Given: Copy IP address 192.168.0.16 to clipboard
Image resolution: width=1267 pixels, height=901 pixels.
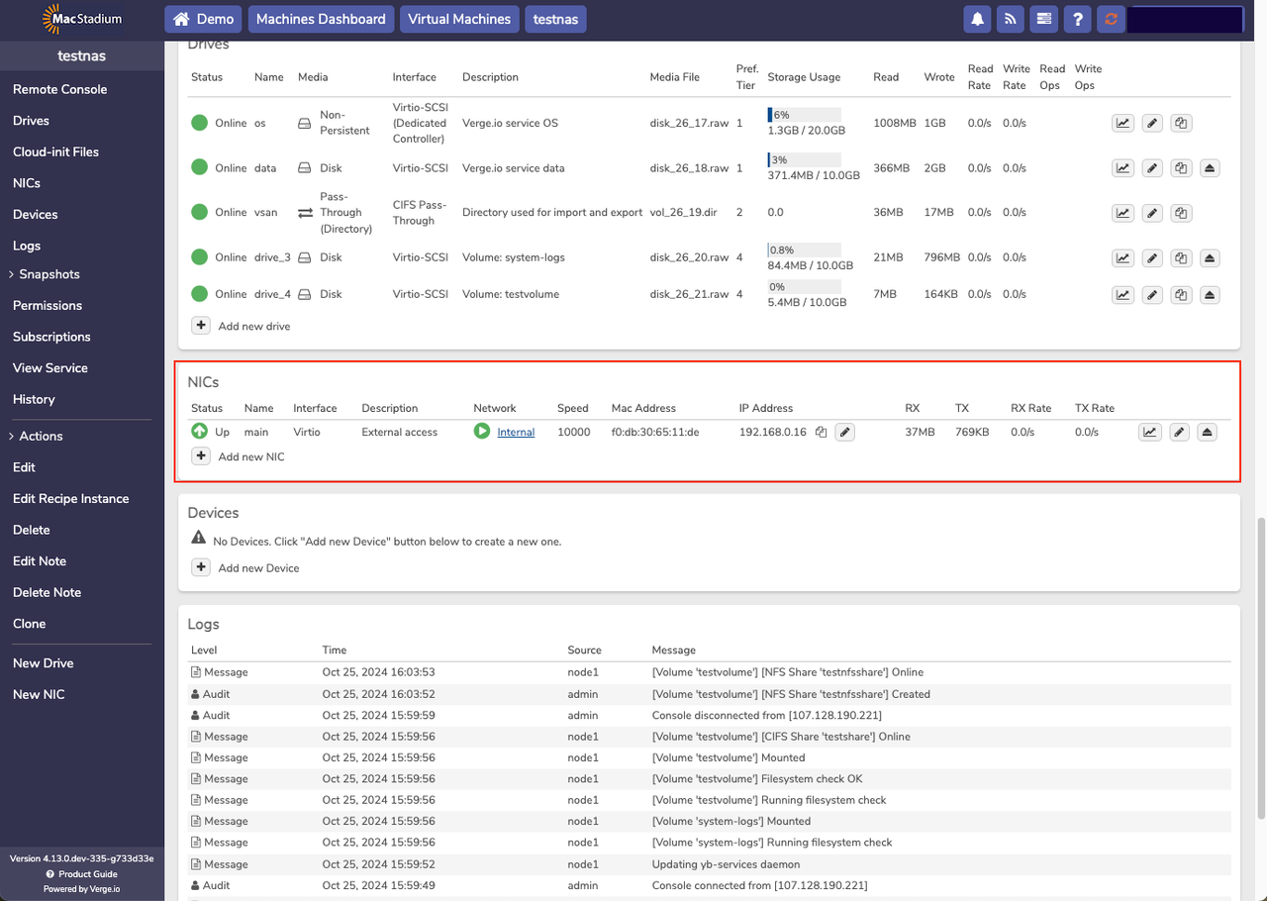Looking at the screenshot, I should (821, 433).
